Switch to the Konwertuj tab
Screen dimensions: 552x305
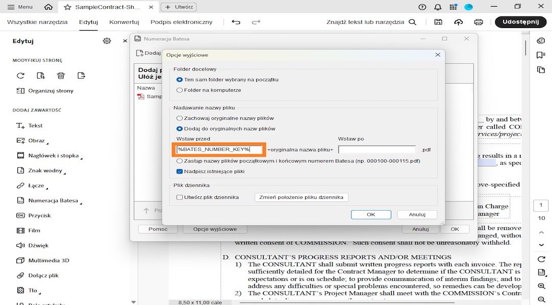(124, 22)
